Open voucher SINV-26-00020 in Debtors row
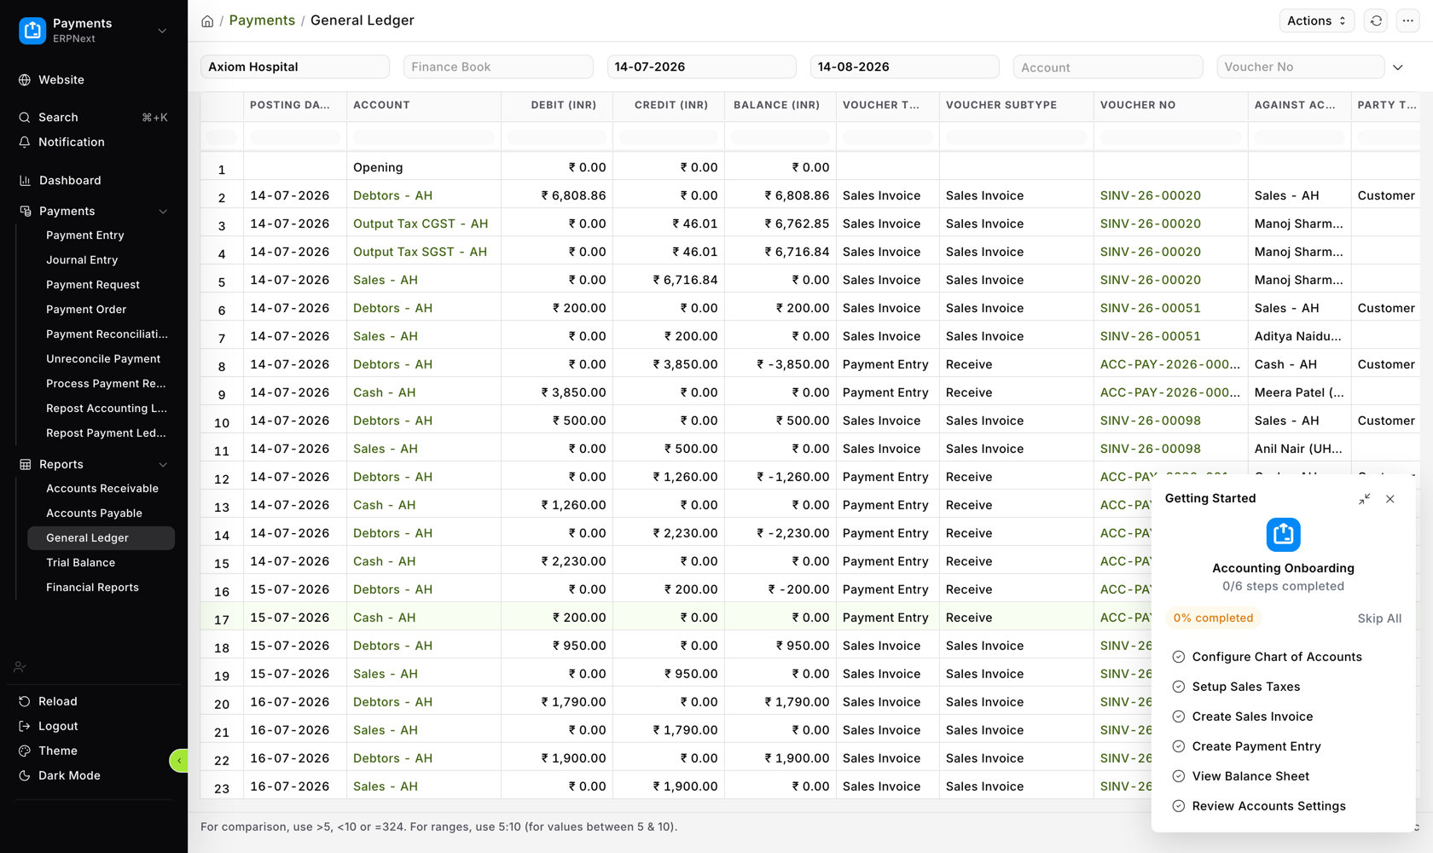Image resolution: width=1433 pixels, height=853 pixels. pyautogui.click(x=1151, y=195)
